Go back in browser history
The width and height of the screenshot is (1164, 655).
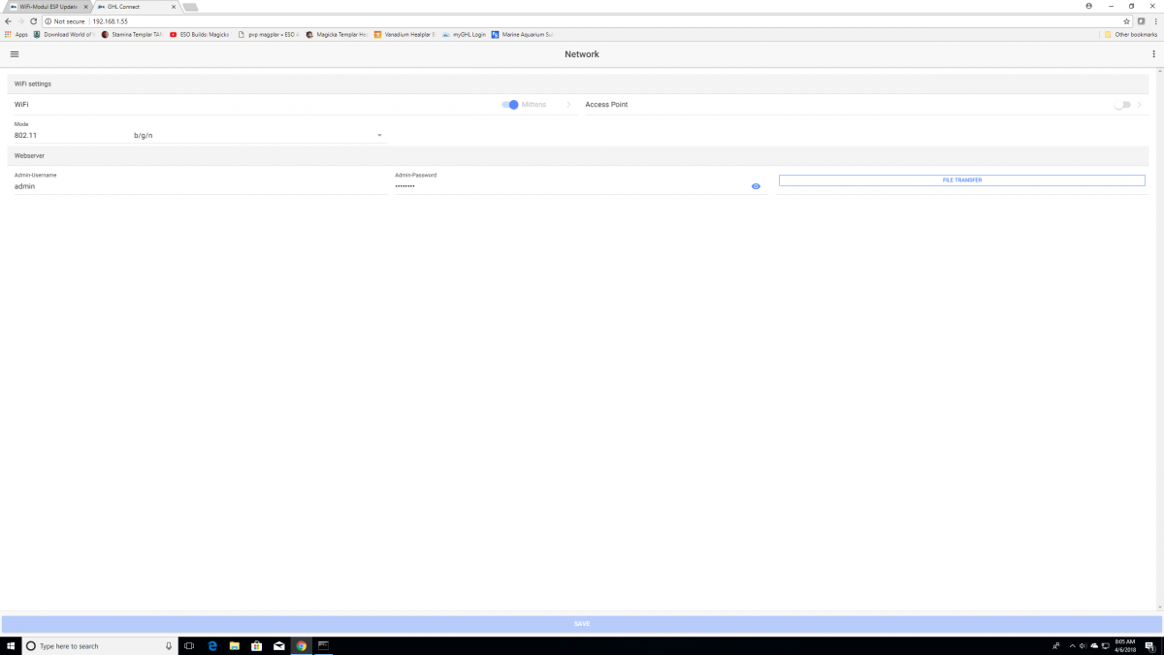(x=8, y=20)
